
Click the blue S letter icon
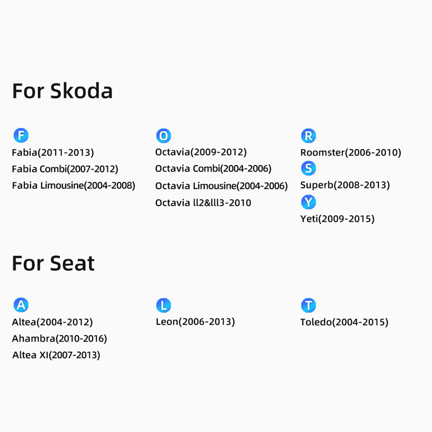point(308,168)
